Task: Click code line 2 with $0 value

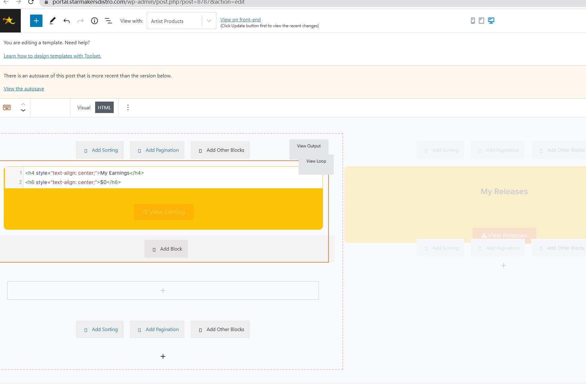Action: click(73, 182)
